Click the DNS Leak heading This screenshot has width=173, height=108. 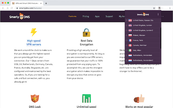[35, 107]
